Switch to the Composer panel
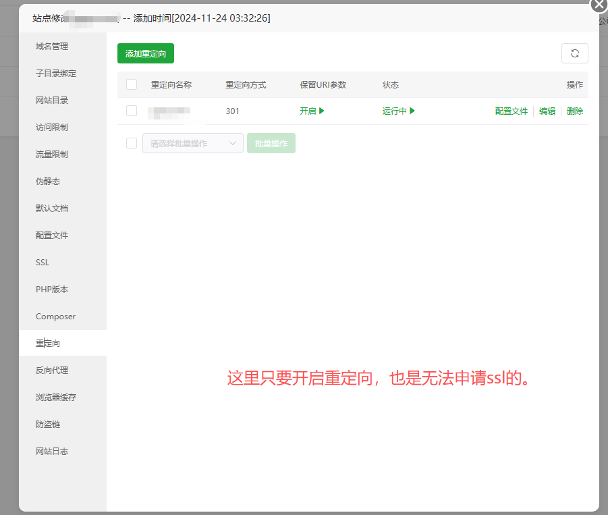The width and height of the screenshot is (608, 515). coord(54,316)
